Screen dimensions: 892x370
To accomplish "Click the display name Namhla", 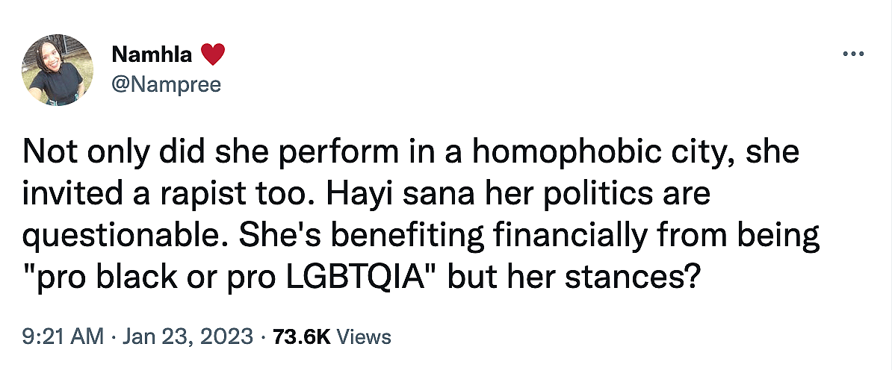I will pos(153,55).
